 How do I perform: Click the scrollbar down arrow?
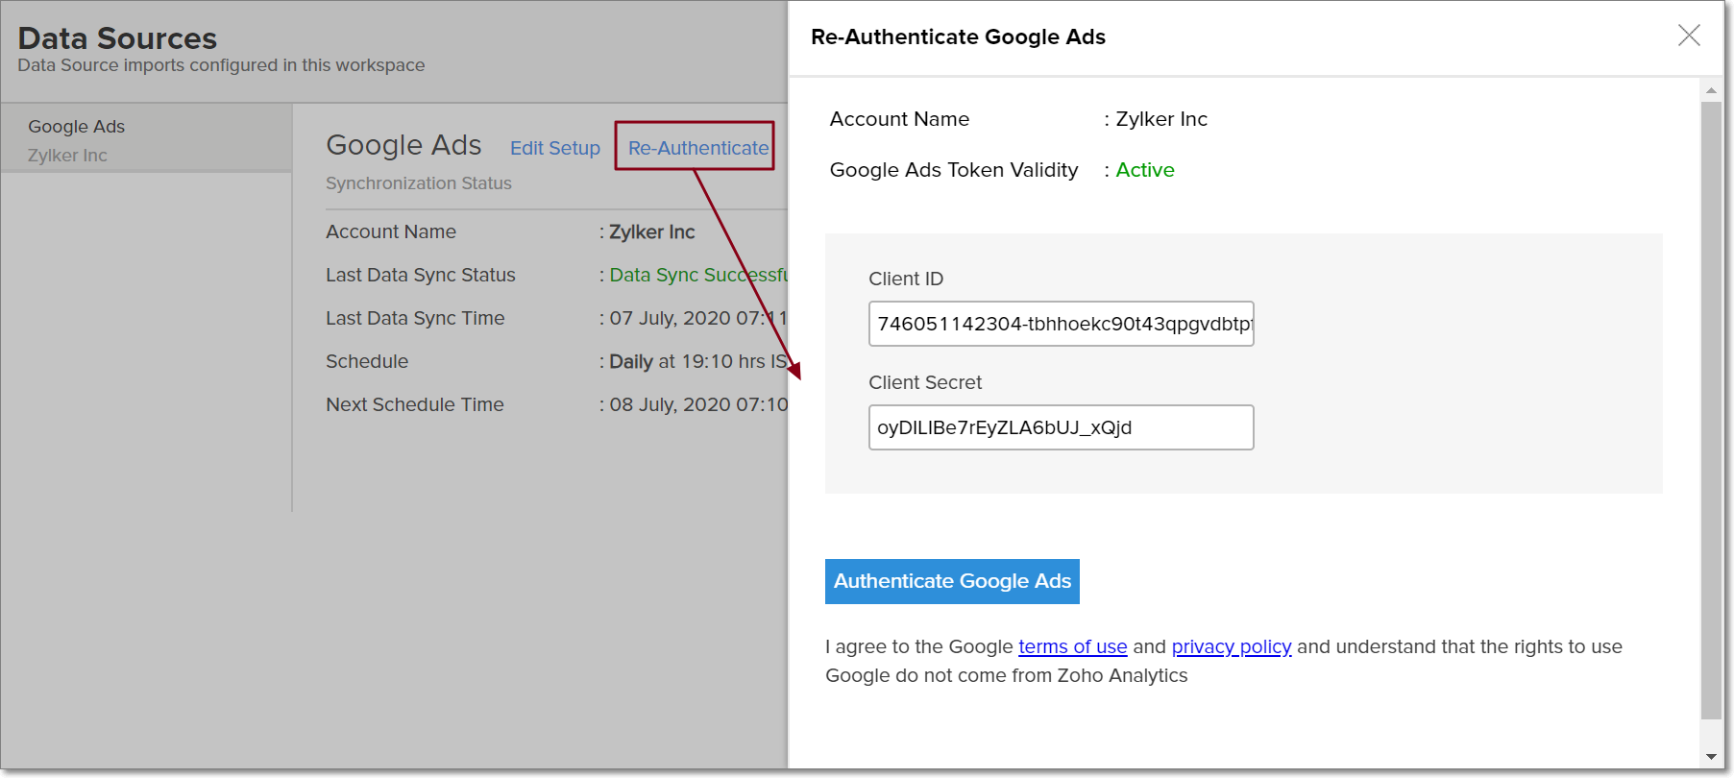(1711, 757)
